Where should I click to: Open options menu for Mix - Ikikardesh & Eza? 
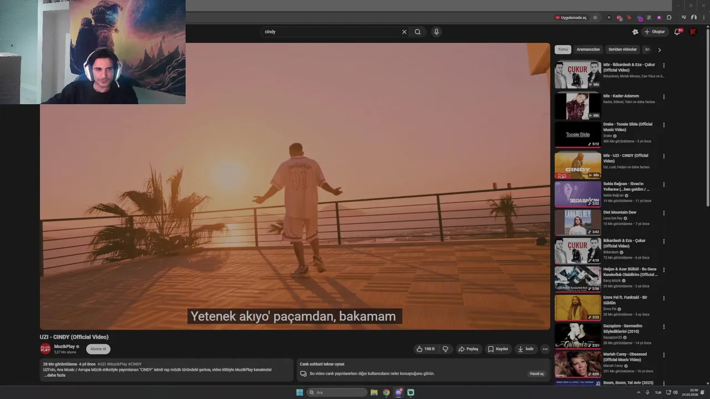point(663,65)
